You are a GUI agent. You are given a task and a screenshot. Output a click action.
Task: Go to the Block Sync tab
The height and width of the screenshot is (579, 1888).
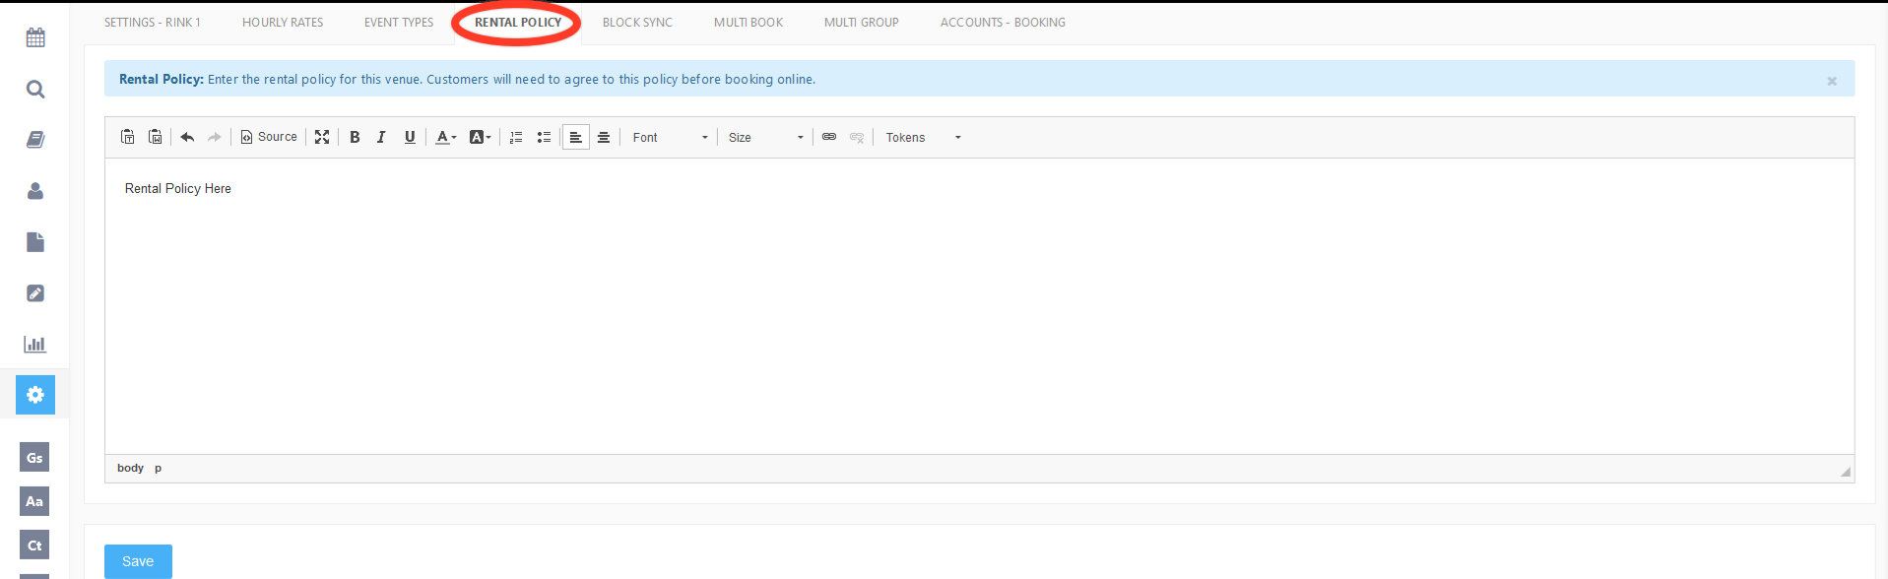pos(637,22)
